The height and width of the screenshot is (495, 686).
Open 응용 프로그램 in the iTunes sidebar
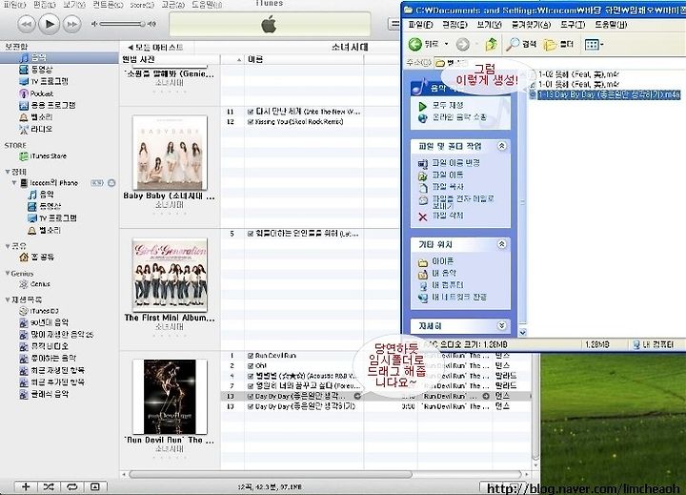point(48,105)
